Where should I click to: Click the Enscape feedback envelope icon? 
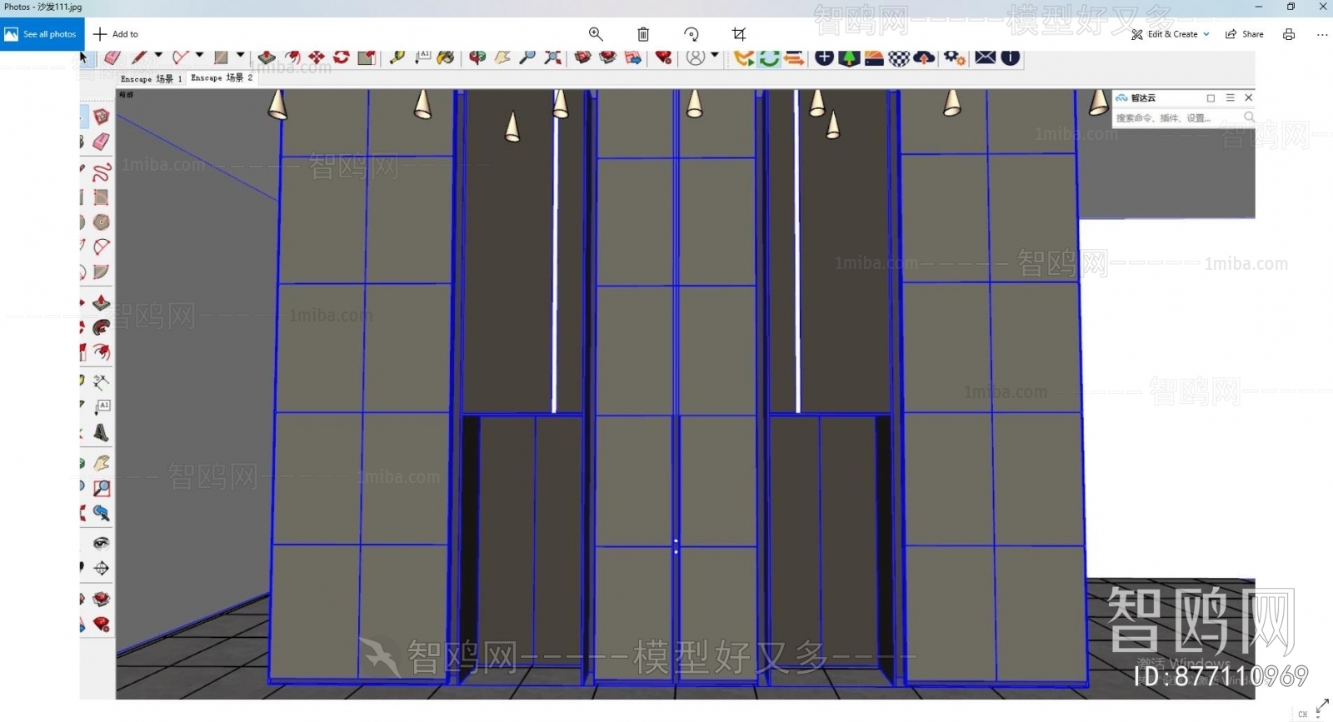pyautogui.click(x=986, y=57)
